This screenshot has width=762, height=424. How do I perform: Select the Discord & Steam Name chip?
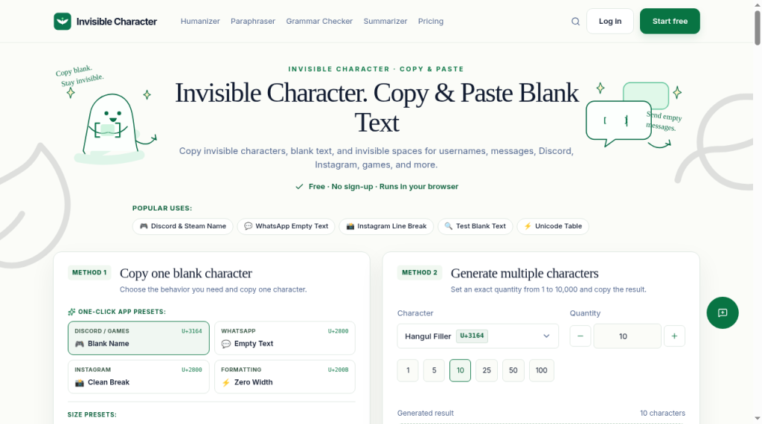[183, 226]
